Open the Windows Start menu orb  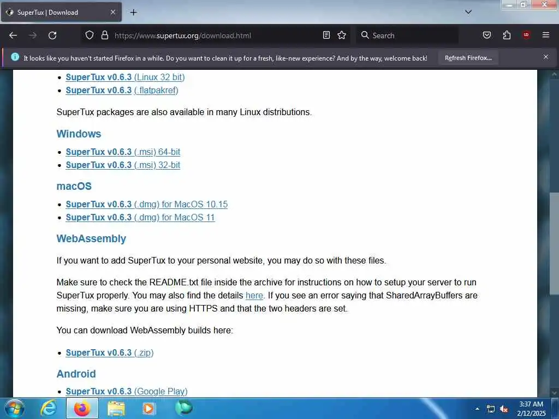pyautogui.click(x=14, y=408)
